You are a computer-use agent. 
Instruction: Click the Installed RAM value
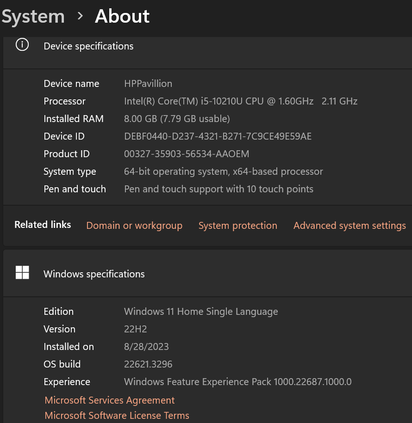177,119
